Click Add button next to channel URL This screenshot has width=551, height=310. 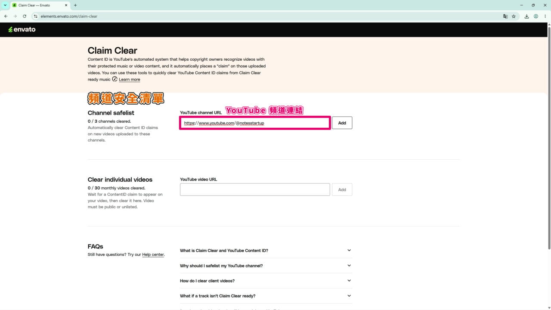point(342,123)
